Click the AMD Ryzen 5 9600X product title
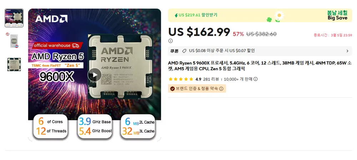The width and height of the screenshot is (357, 160). tap(260, 66)
